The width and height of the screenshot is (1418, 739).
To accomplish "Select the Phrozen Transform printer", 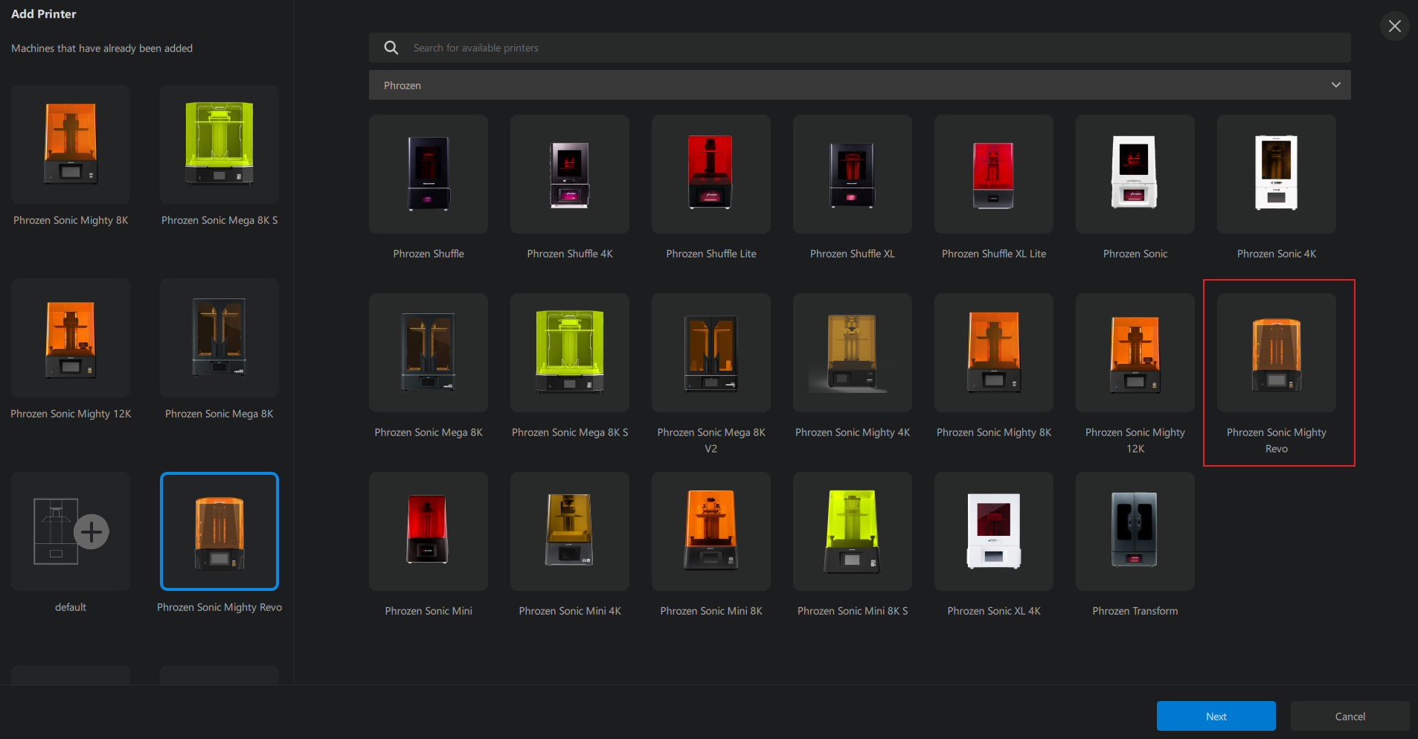I will pyautogui.click(x=1135, y=531).
